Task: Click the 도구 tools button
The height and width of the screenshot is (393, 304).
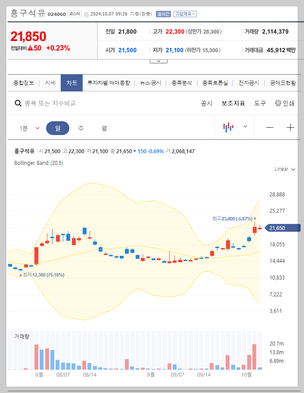Action: [260, 103]
